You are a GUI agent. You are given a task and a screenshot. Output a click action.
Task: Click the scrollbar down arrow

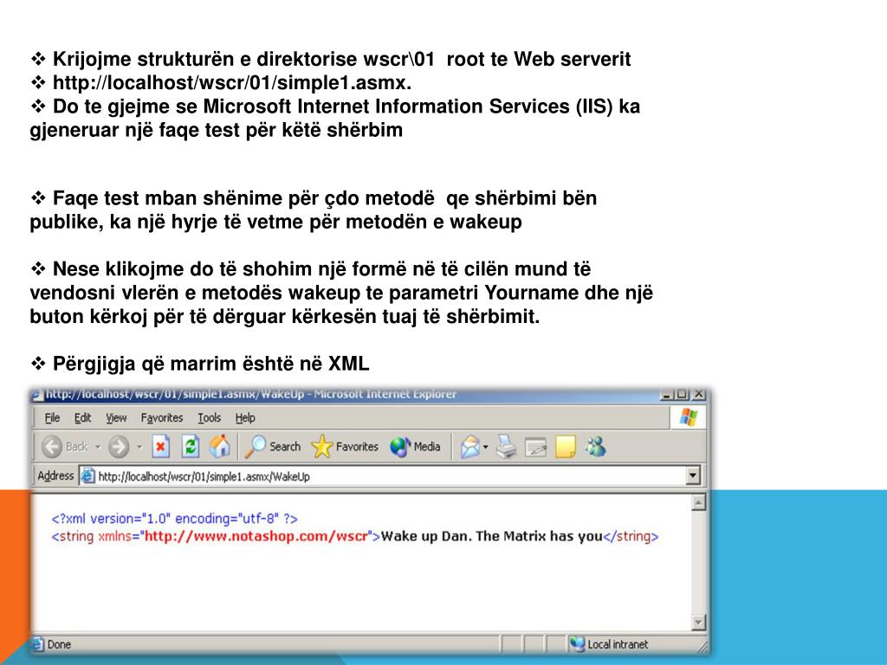(699, 623)
